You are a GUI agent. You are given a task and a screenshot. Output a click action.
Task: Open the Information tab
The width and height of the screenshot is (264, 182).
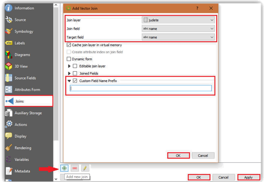tap(28, 8)
